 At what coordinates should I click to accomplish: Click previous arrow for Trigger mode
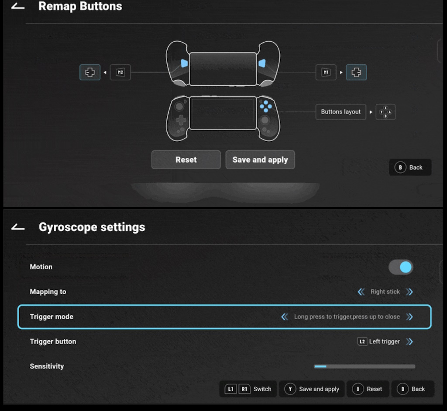285,317
